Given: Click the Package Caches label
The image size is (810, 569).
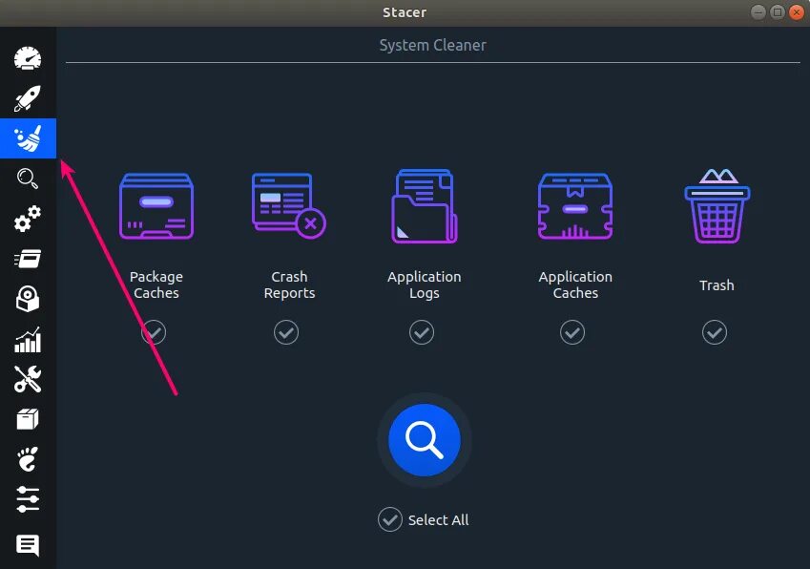Looking at the screenshot, I should (156, 284).
